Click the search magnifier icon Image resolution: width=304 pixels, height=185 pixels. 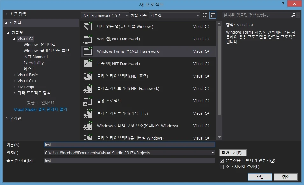tap(293, 15)
